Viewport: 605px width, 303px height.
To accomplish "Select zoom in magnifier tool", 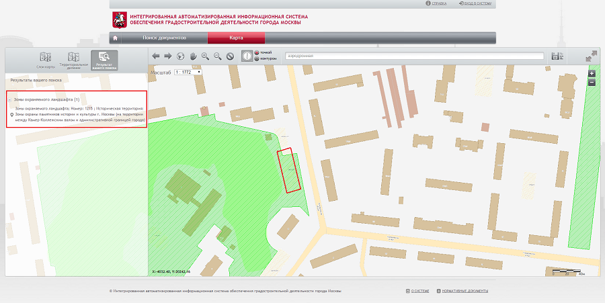I will 205,56.
